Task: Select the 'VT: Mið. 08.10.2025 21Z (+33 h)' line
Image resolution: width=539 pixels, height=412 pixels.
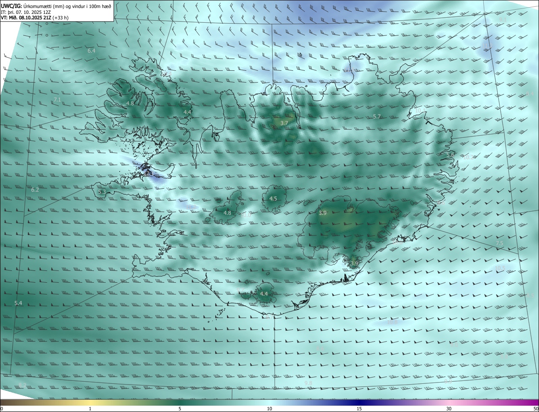Action: [x=35, y=18]
